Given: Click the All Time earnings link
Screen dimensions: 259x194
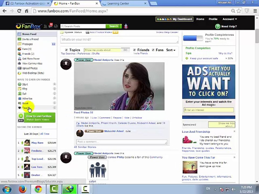Looking at the screenshot, I should [x=45, y=134].
